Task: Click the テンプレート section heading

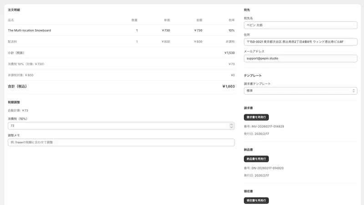Action: click(253, 76)
